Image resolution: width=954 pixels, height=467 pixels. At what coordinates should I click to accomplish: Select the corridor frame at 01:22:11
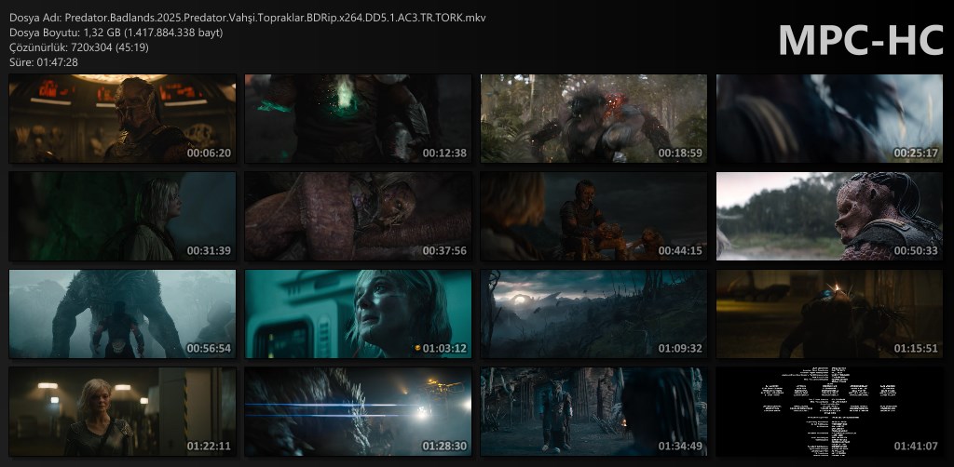pyautogui.click(x=122, y=411)
